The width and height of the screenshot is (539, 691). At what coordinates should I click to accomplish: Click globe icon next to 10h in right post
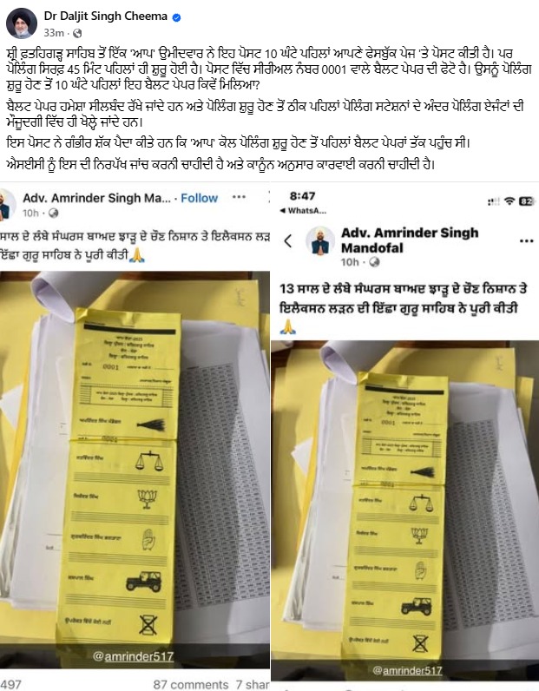click(x=374, y=262)
